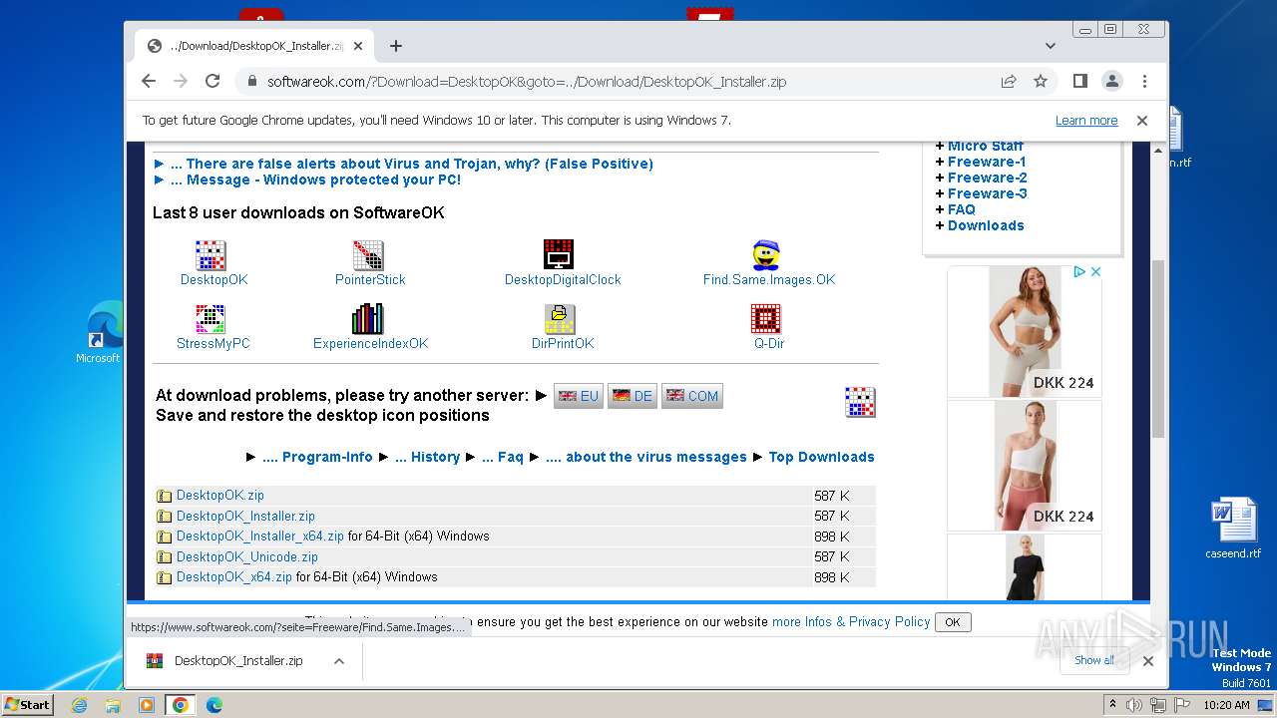Screen dimensions: 1277x718
Task: Download DesktopOK_Installer_x64.zip
Action: tap(260, 537)
